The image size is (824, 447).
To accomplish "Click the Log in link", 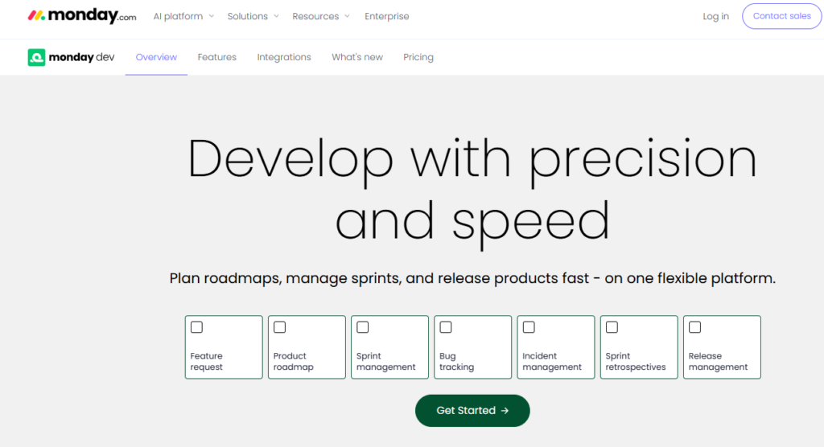I will [715, 16].
